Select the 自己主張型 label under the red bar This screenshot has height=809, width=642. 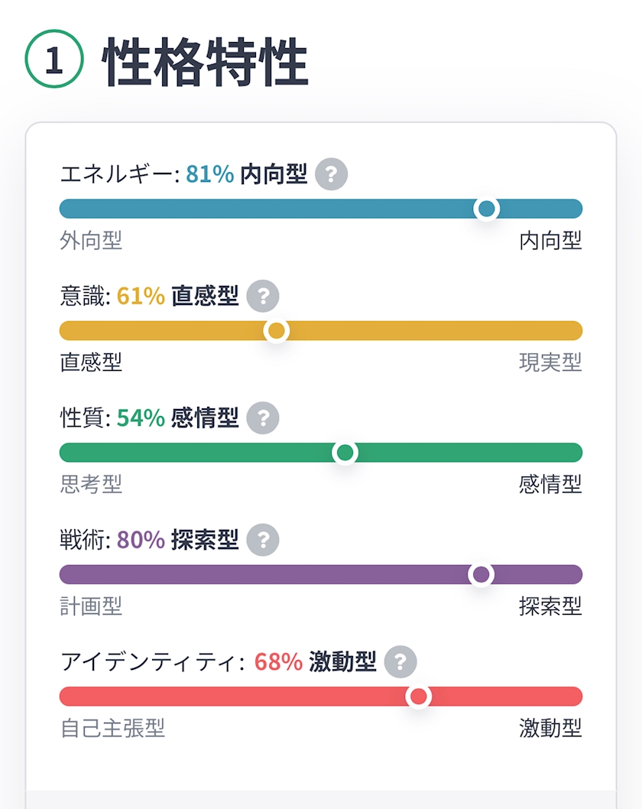pyautogui.click(x=112, y=728)
